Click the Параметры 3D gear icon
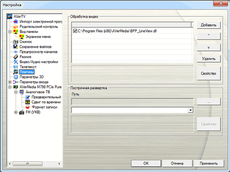Viewport: 230px width, 172px height. click(16, 77)
